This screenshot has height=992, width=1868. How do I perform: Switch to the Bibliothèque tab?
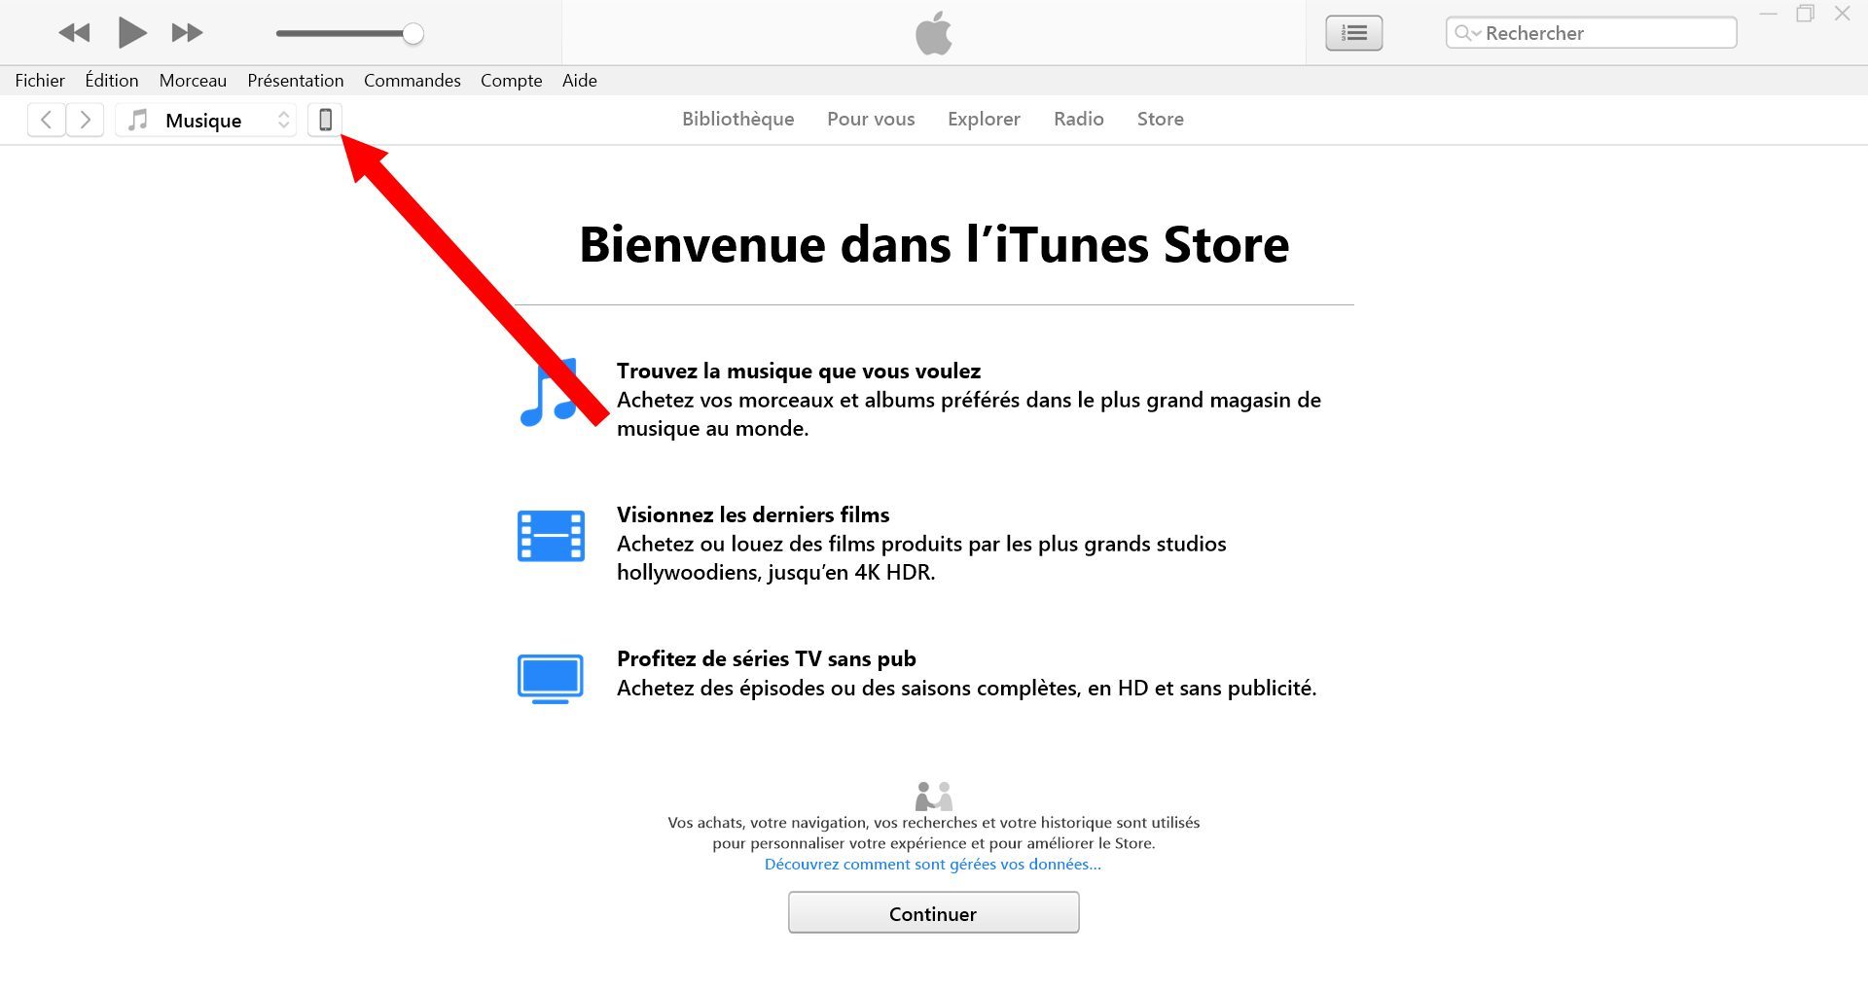coord(737,119)
